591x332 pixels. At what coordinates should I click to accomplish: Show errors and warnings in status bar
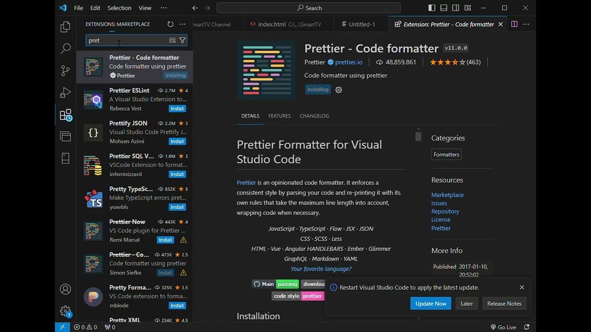coord(85,327)
